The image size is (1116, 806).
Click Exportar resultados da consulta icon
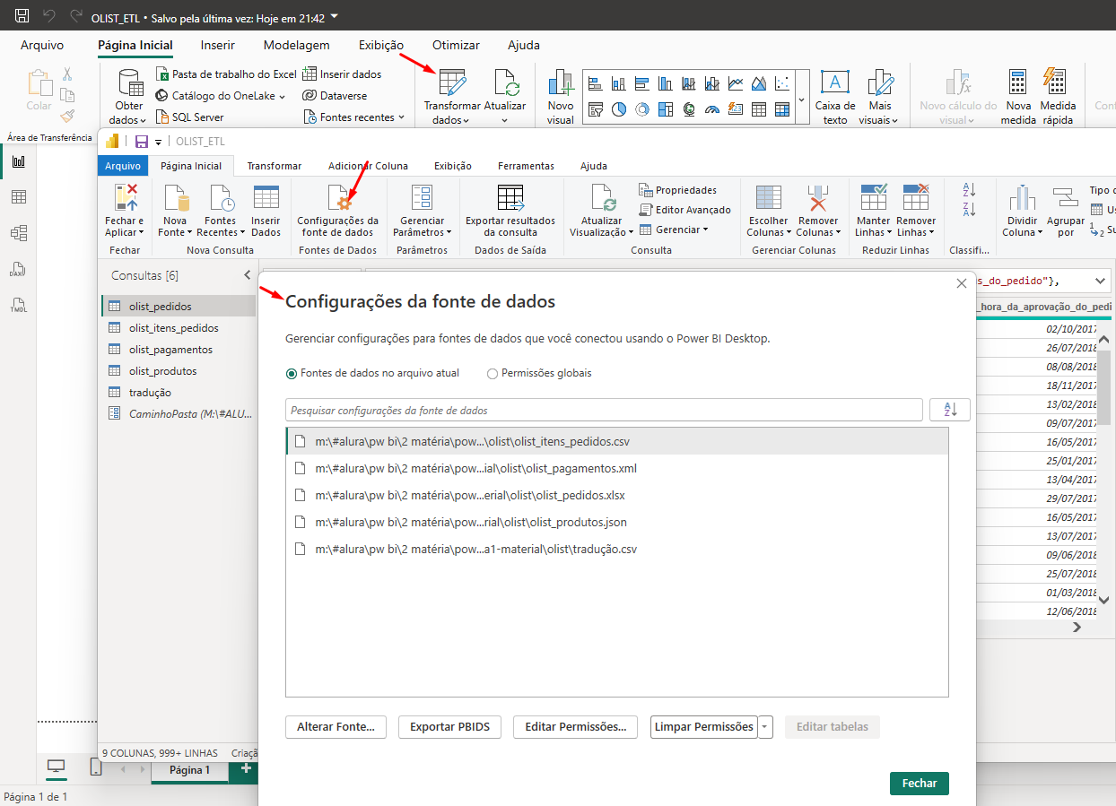click(510, 198)
